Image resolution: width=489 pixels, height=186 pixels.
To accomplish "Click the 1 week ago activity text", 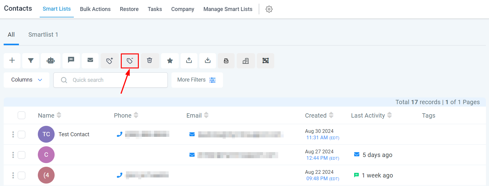I will tap(377, 175).
